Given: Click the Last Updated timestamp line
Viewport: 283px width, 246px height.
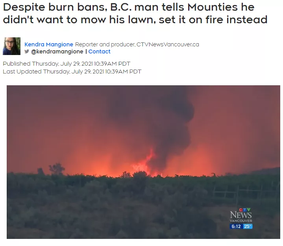Looking at the screenshot, I should click(72, 72).
